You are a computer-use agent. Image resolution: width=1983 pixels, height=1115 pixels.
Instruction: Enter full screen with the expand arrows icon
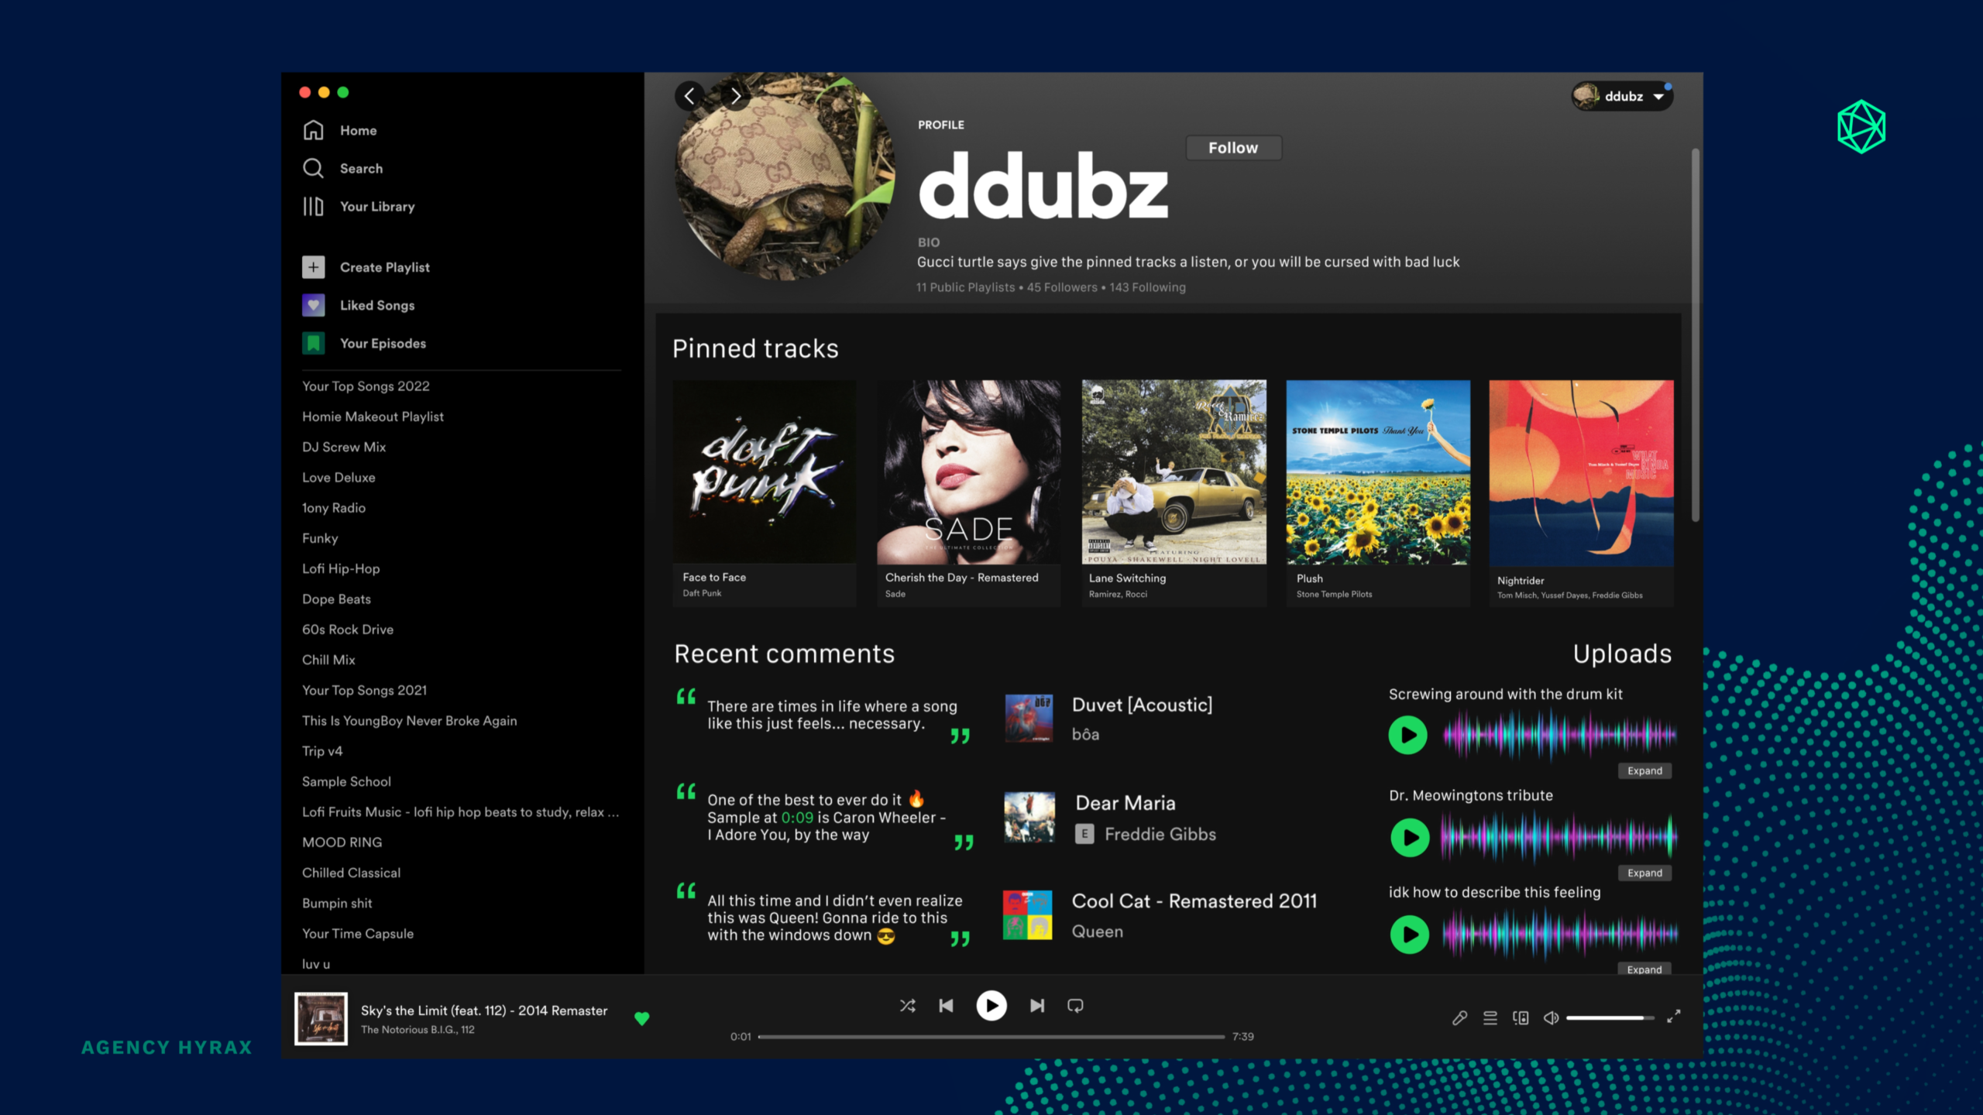[1673, 1017]
